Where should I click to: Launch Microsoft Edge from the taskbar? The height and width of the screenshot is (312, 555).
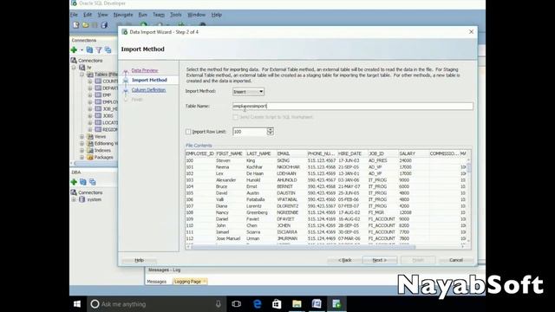click(258, 304)
